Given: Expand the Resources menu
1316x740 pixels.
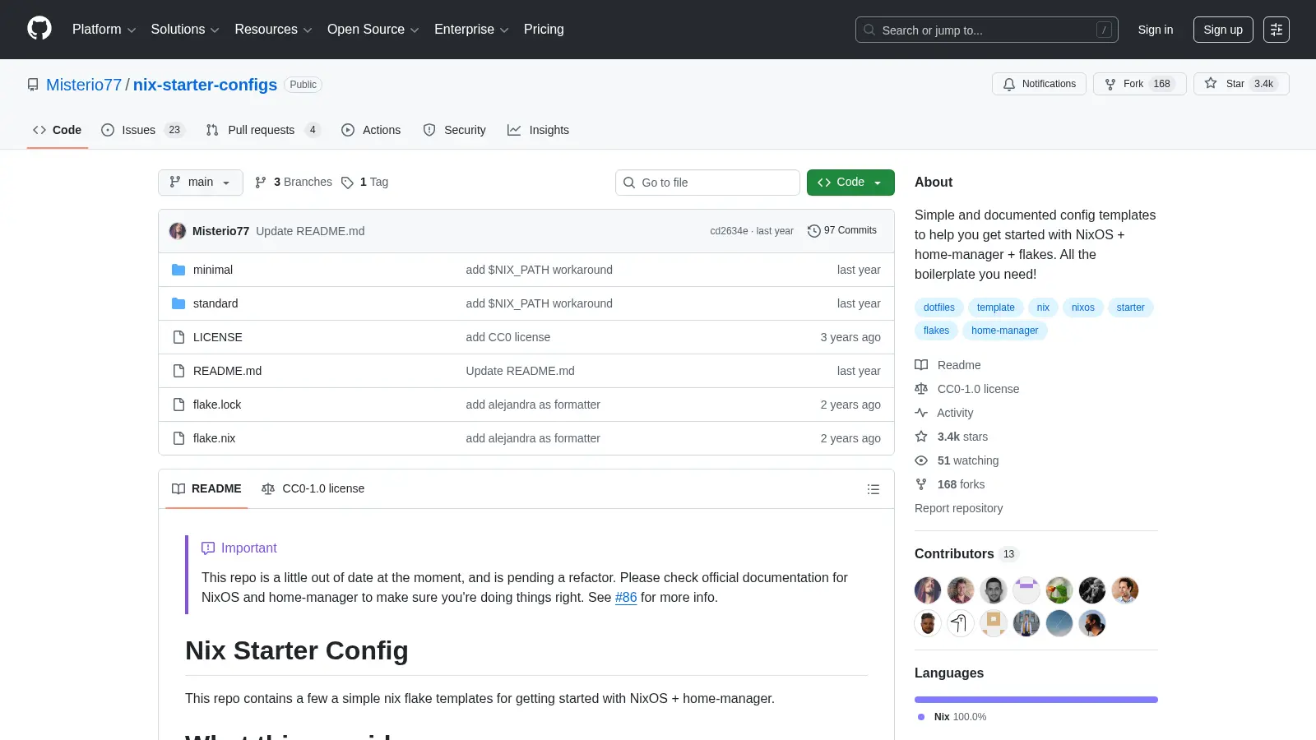Looking at the screenshot, I should click(274, 30).
